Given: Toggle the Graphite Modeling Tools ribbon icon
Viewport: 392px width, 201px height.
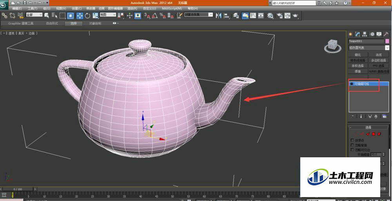Looking at the screenshot, I should point(245,16).
